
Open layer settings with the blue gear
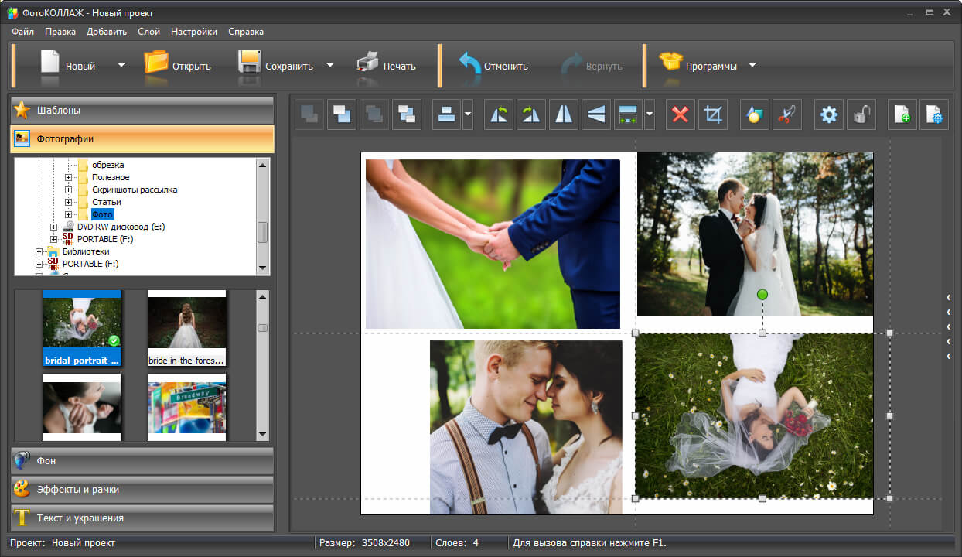[829, 115]
